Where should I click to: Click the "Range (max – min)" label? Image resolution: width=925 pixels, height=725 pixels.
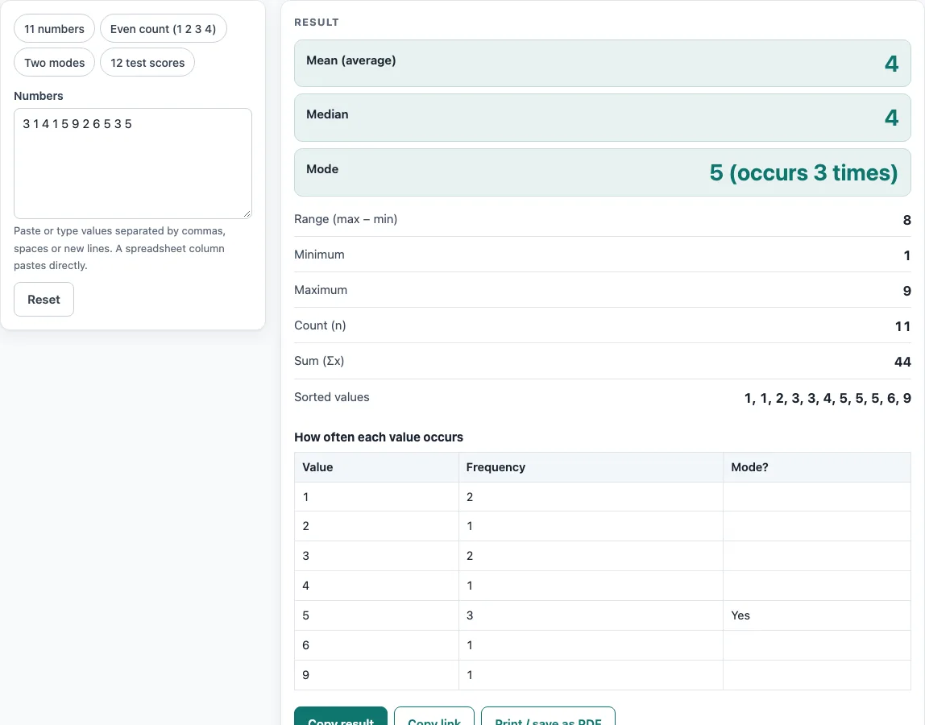(x=346, y=219)
